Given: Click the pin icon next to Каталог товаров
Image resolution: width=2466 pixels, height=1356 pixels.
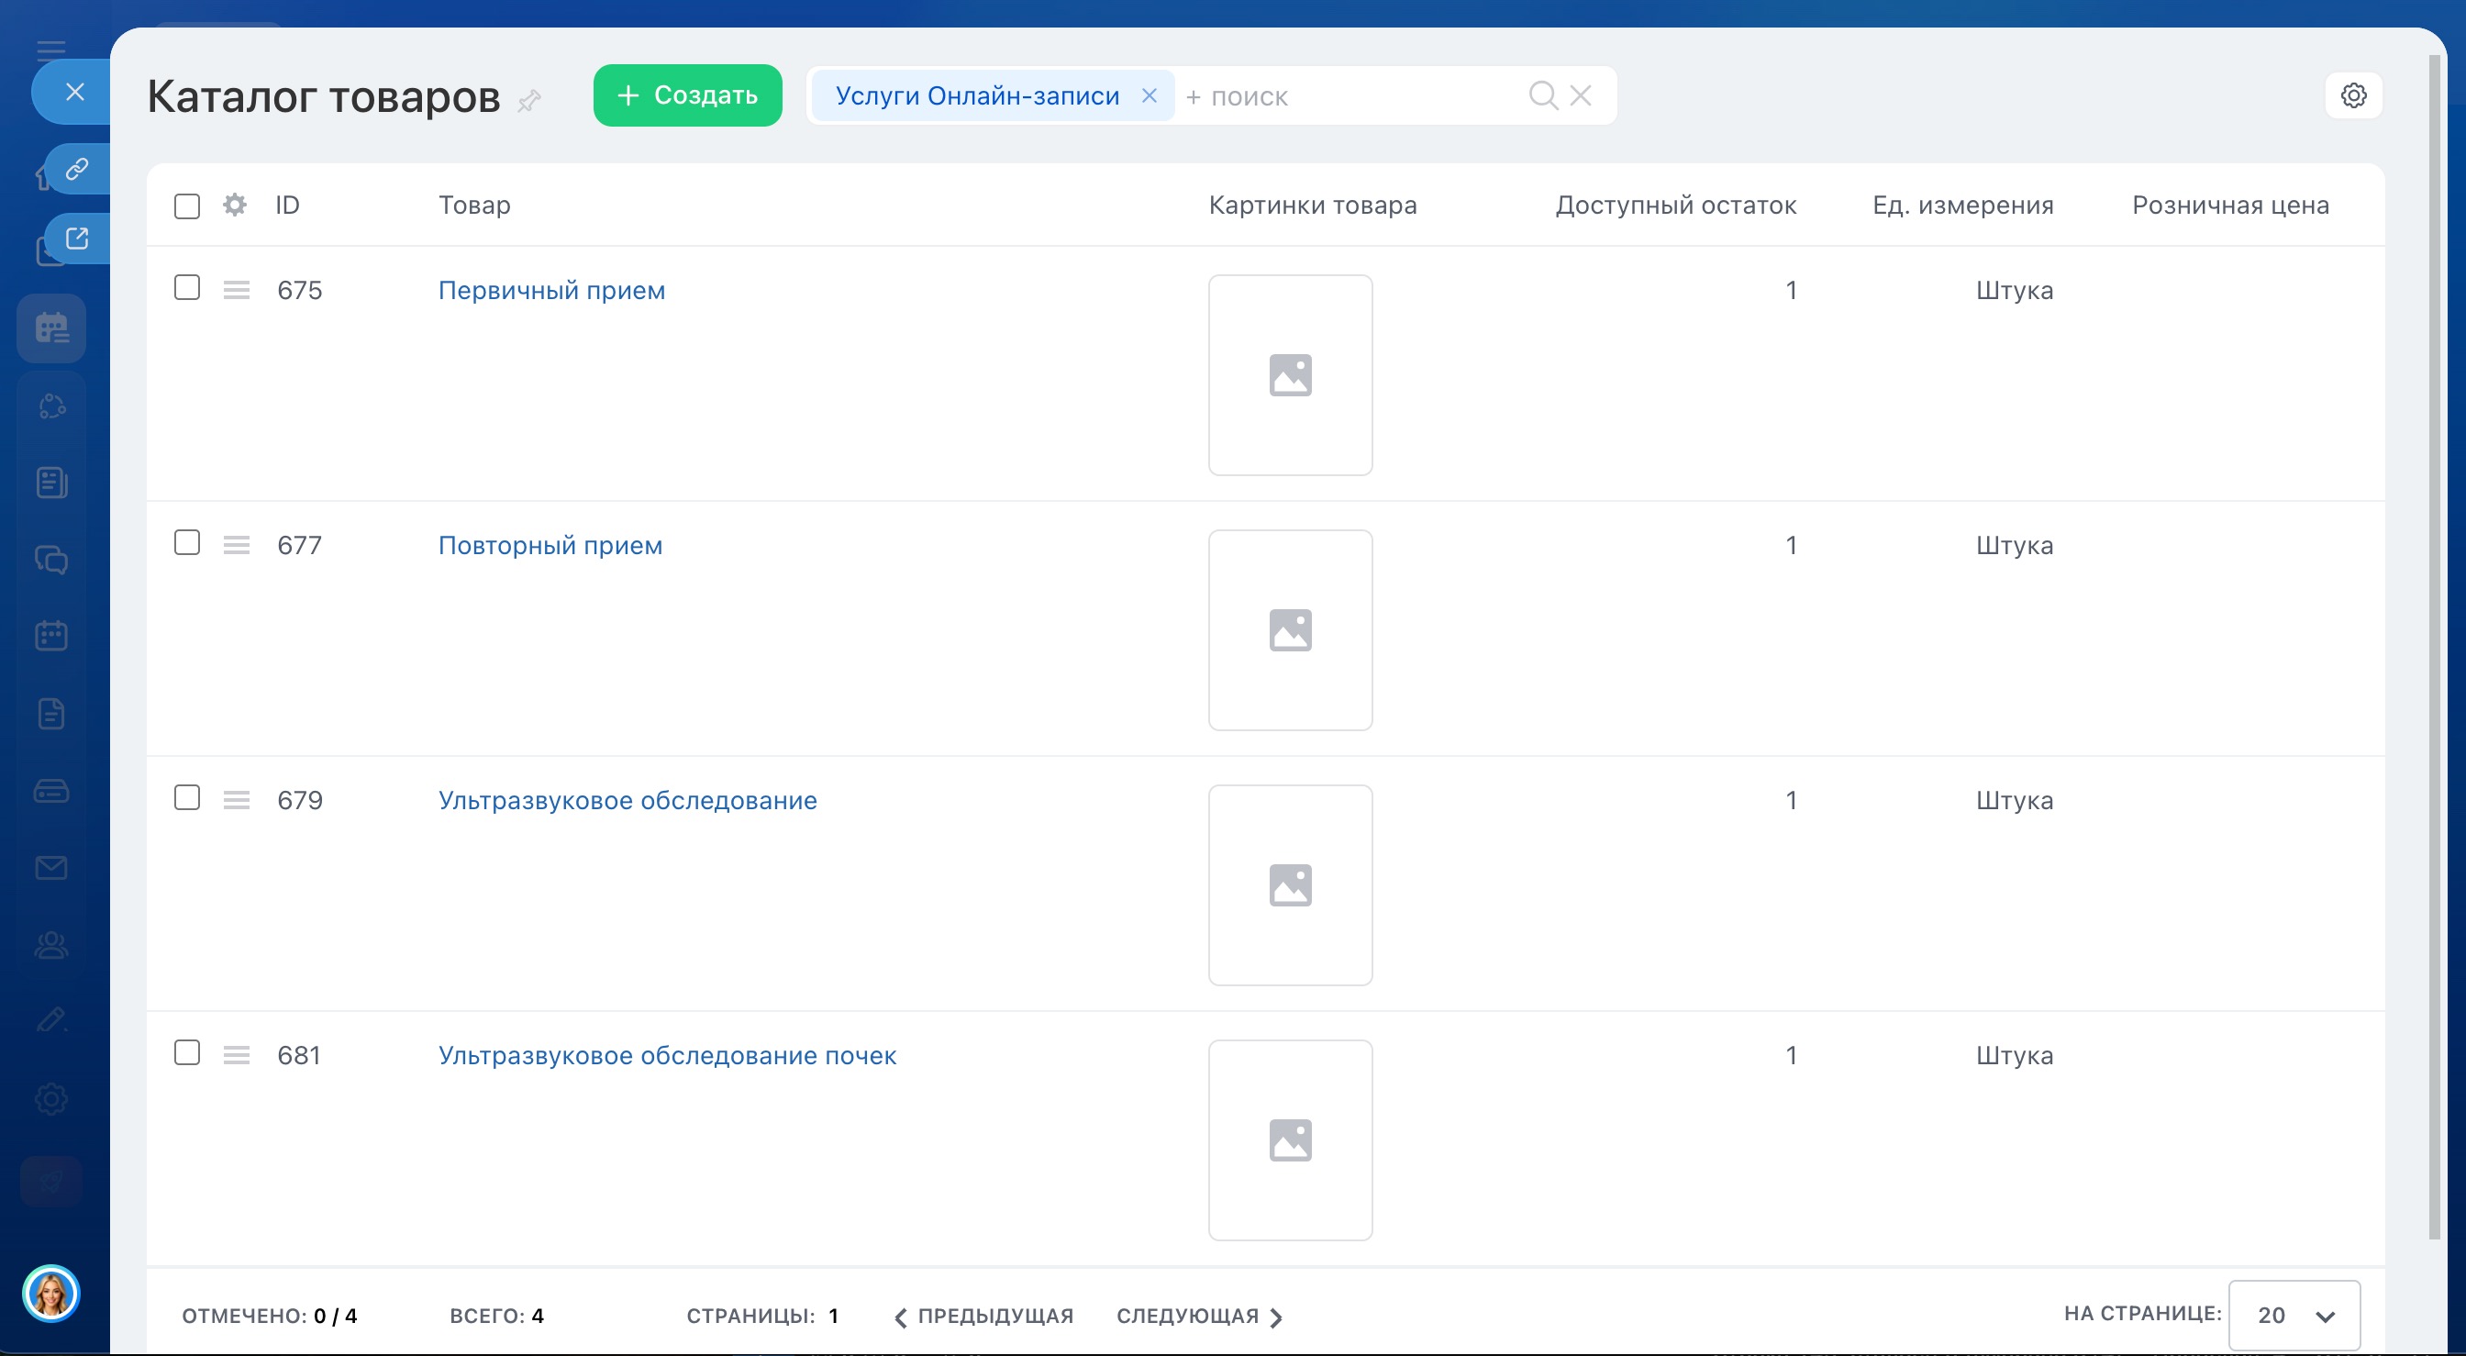Looking at the screenshot, I should (x=529, y=100).
